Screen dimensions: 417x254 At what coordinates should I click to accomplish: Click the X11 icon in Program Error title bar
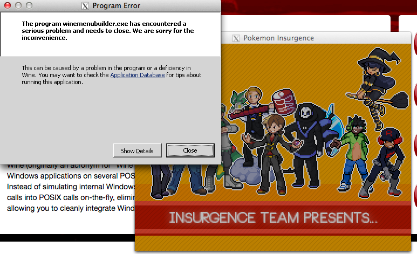pyautogui.click(x=85, y=6)
